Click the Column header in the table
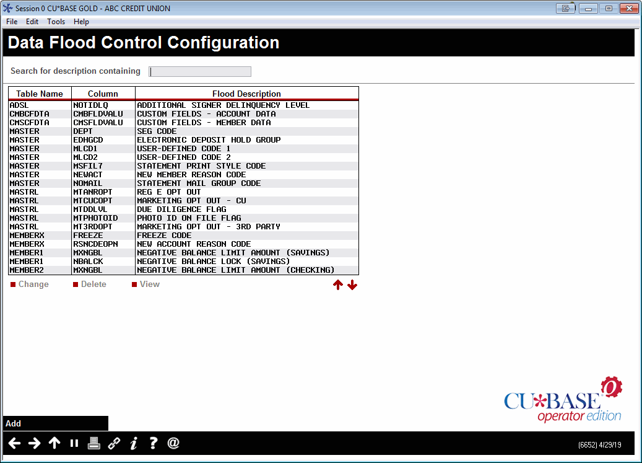Viewport: 642px width, 463px height. [103, 94]
